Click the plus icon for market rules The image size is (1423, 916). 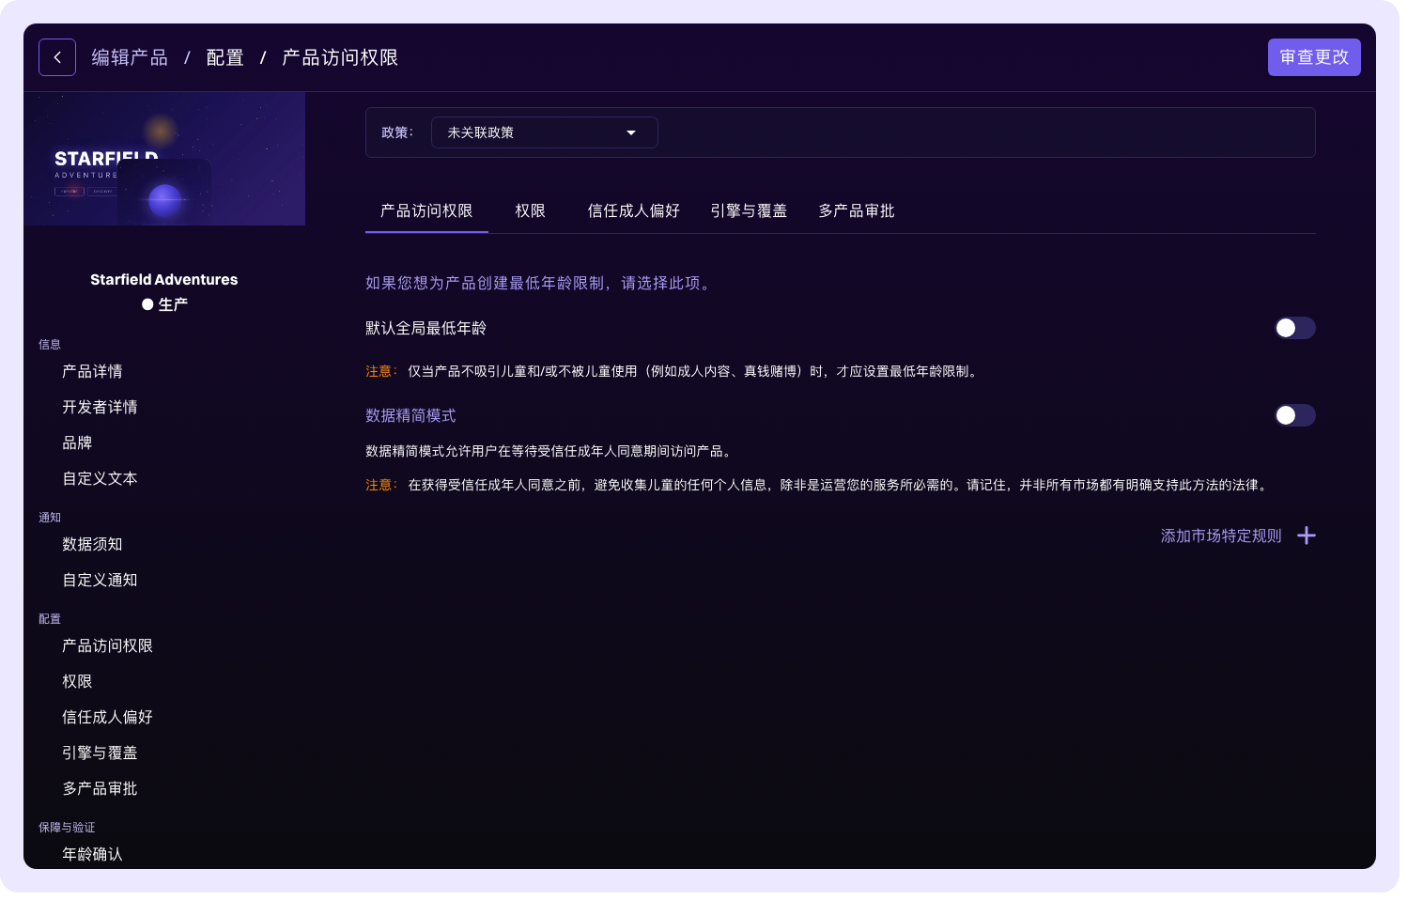point(1306,536)
